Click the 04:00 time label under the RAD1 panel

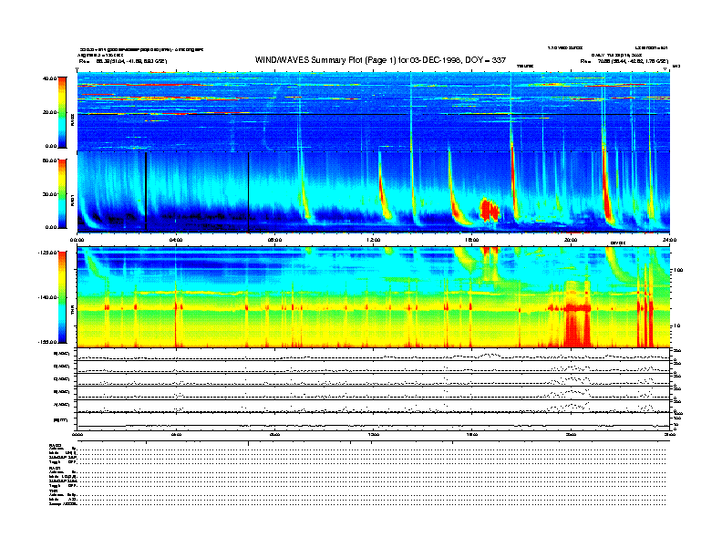coord(176,240)
